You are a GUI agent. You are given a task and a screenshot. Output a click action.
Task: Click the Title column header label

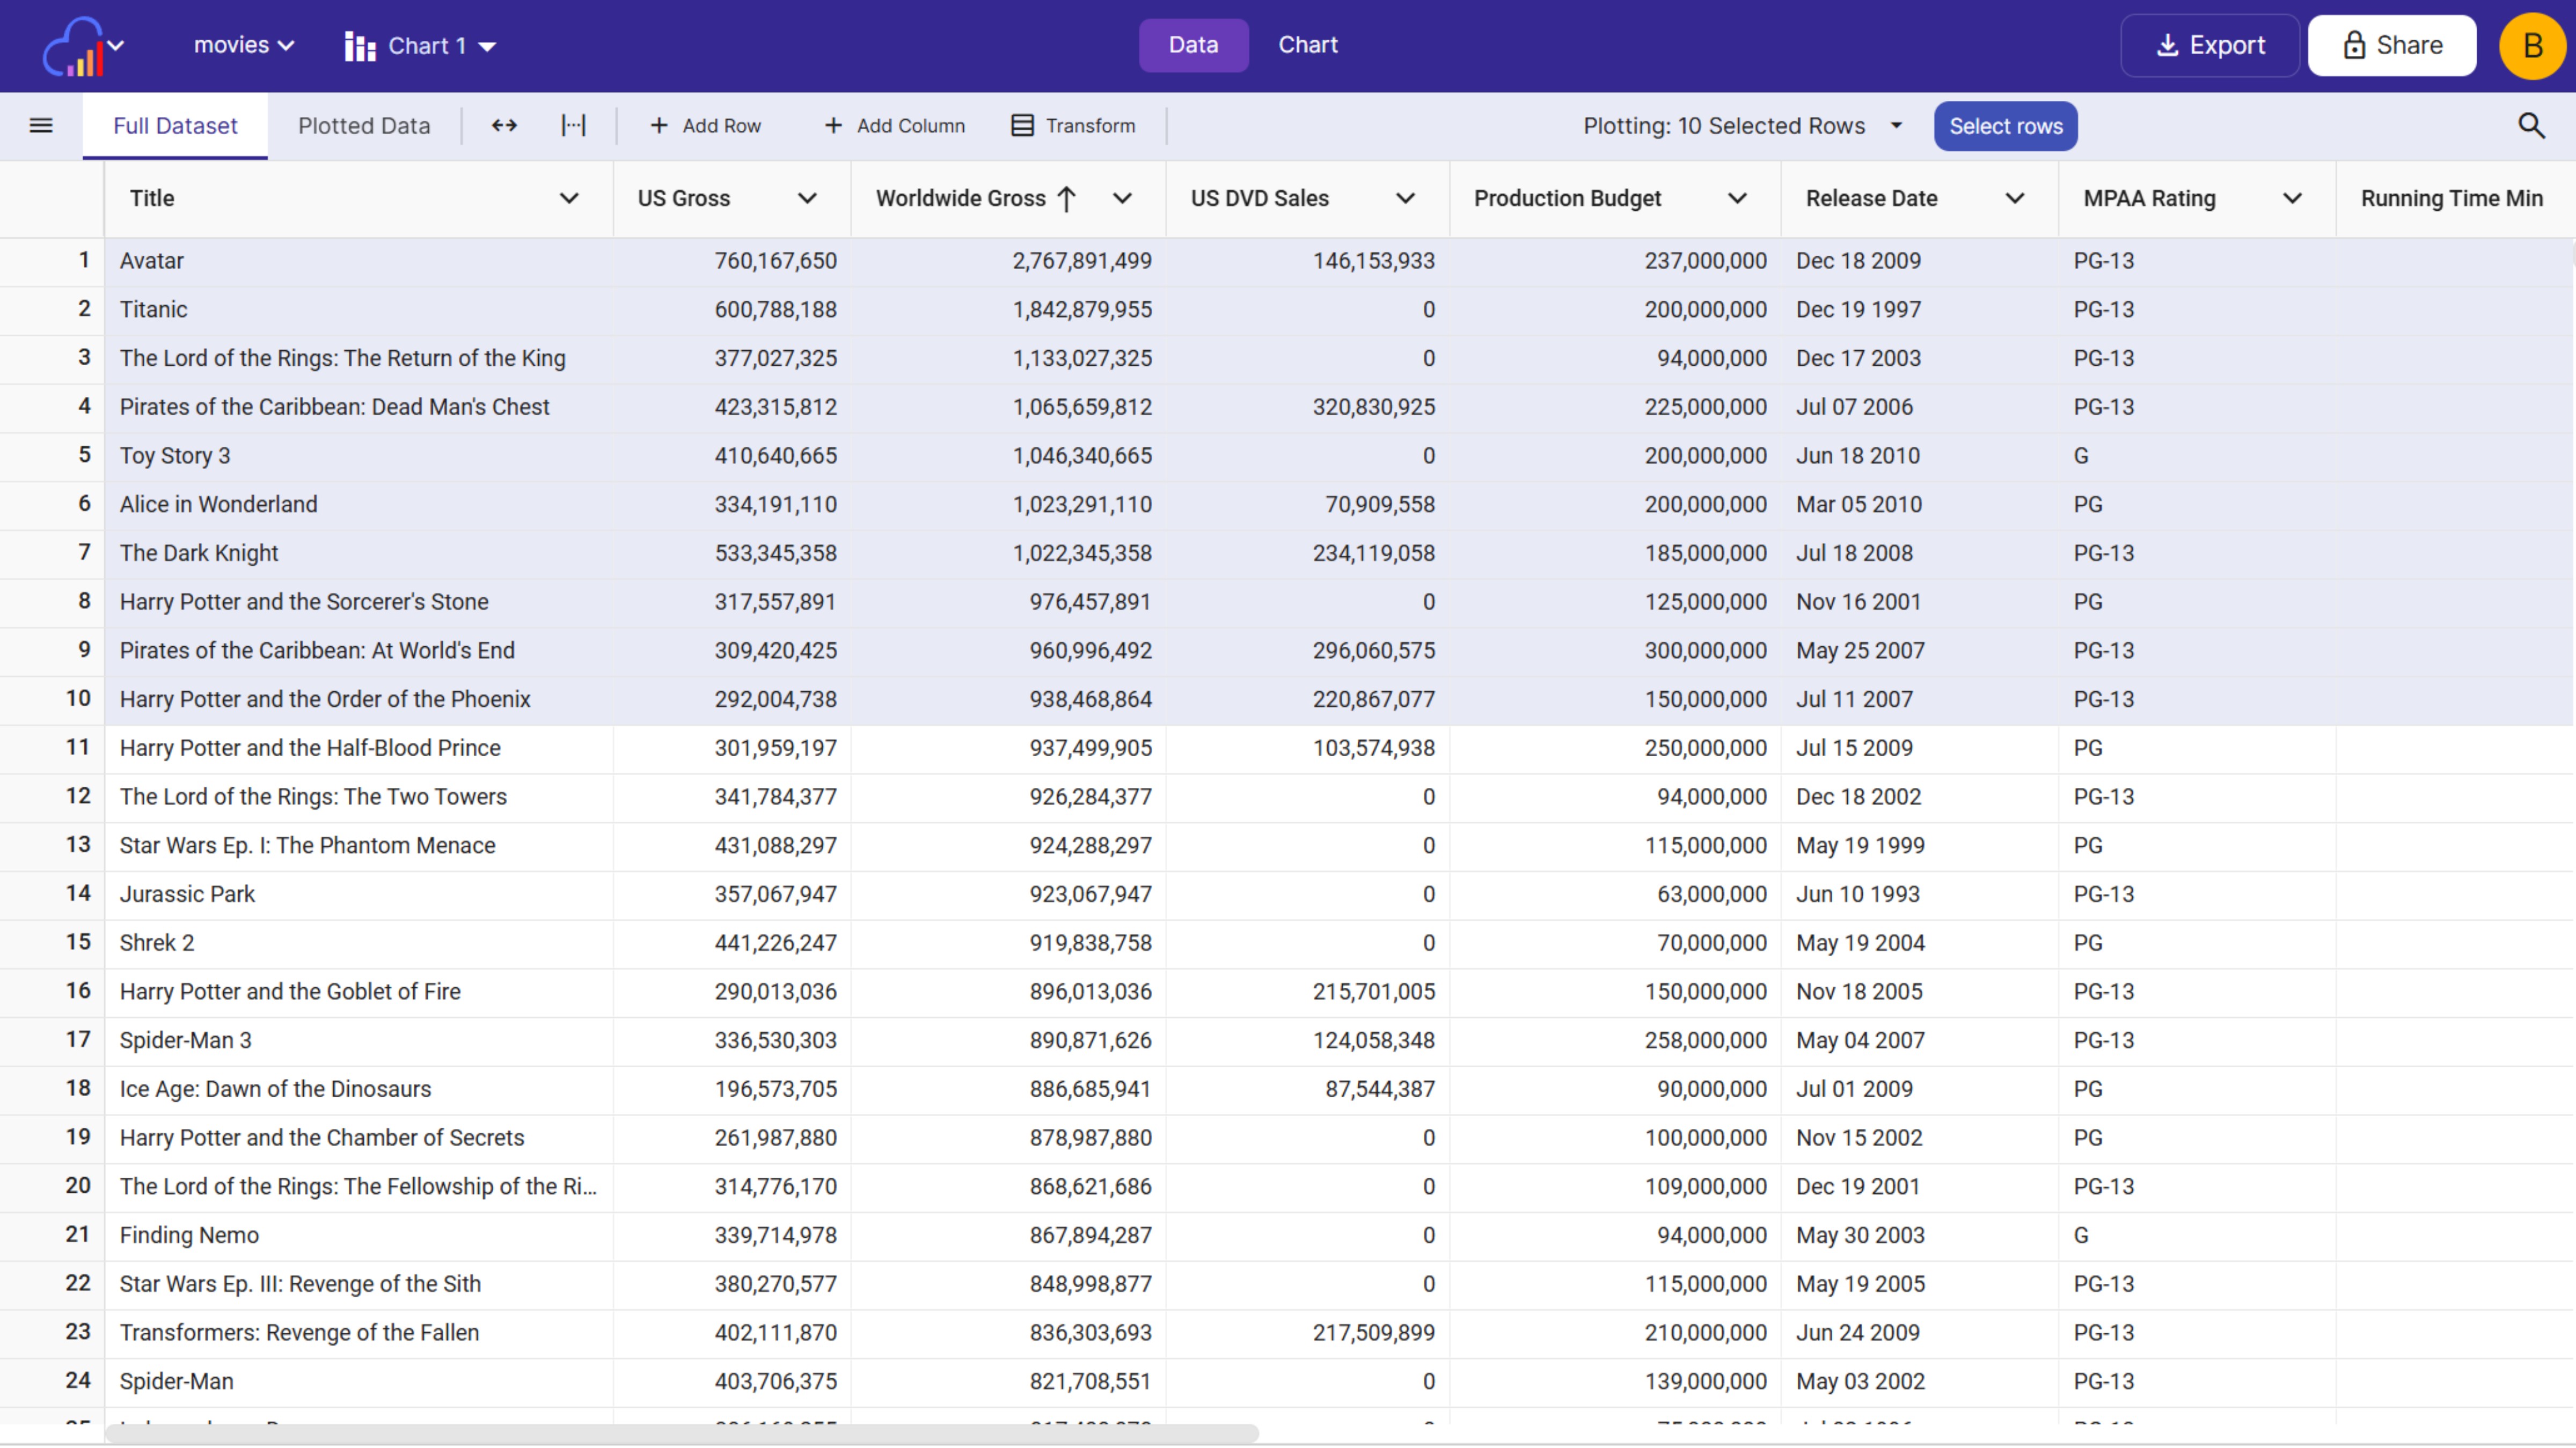[152, 199]
